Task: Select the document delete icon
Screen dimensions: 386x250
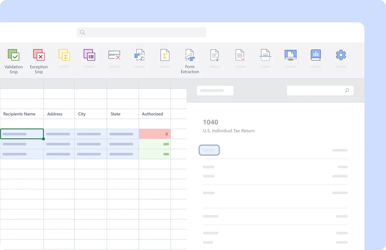Action: click(x=240, y=55)
